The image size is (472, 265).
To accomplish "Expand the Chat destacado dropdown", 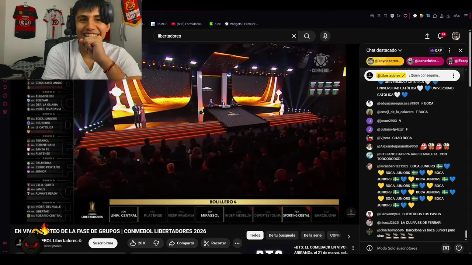I will click(384, 50).
